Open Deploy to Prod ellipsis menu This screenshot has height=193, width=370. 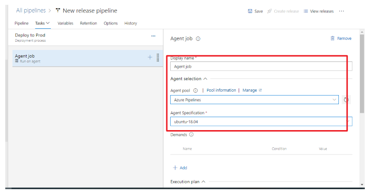point(153,36)
